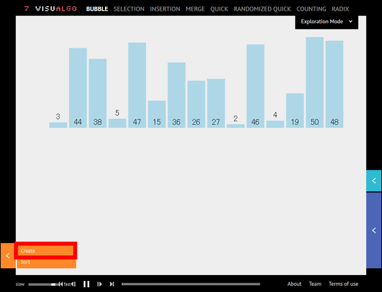The image size is (382, 292).
Task: Pause the animation
Action: coord(87,284)
